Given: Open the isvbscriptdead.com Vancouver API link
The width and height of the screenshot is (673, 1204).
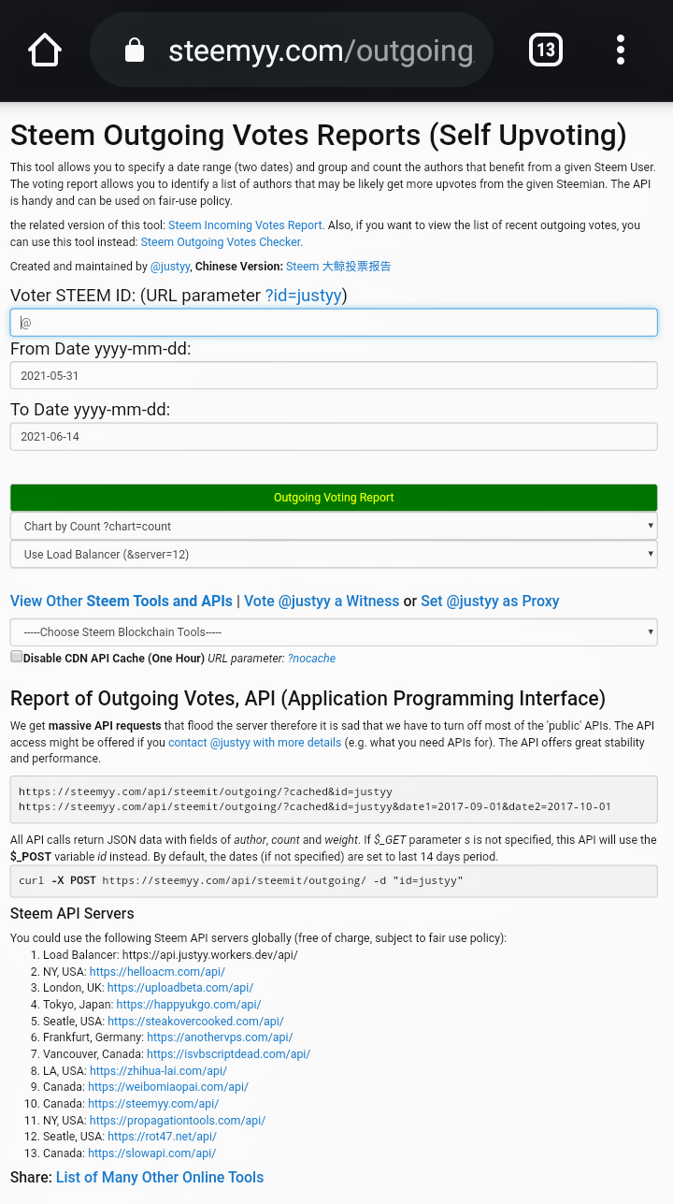Looking at the screenshot, I should point(228,1054).
